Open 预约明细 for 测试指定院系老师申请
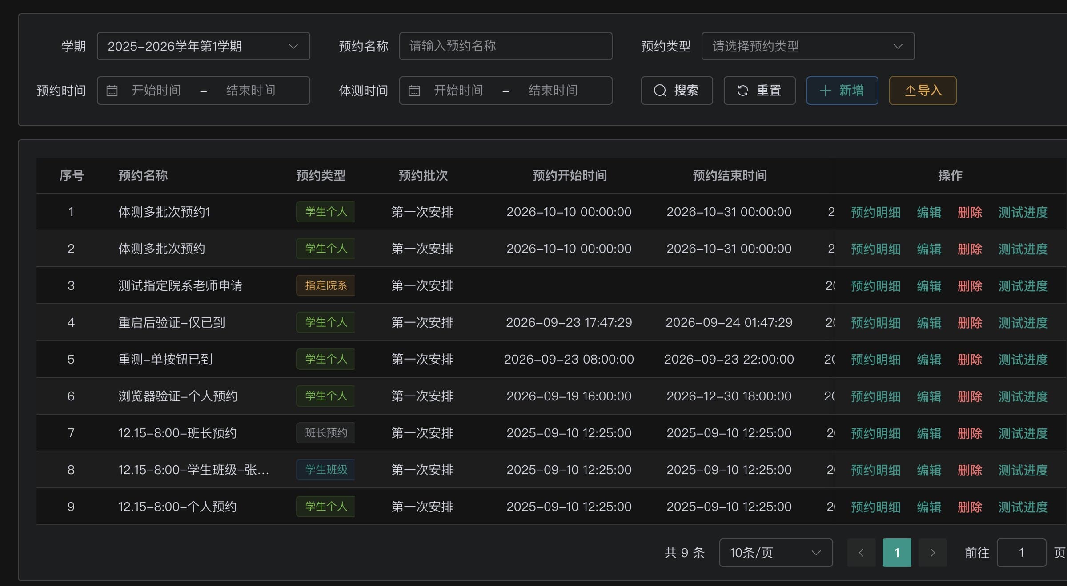 pos(875,286)
